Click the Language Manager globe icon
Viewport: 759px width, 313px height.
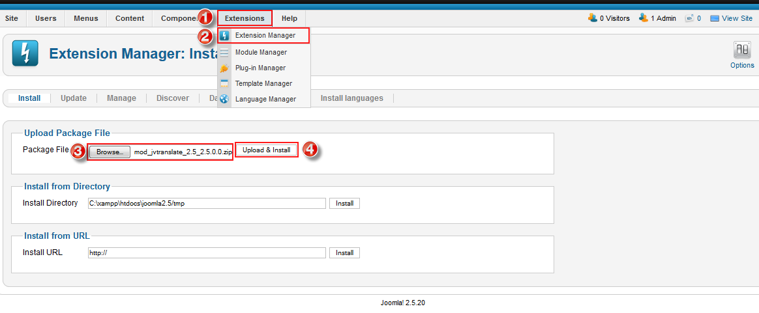[x=224, y=99]
